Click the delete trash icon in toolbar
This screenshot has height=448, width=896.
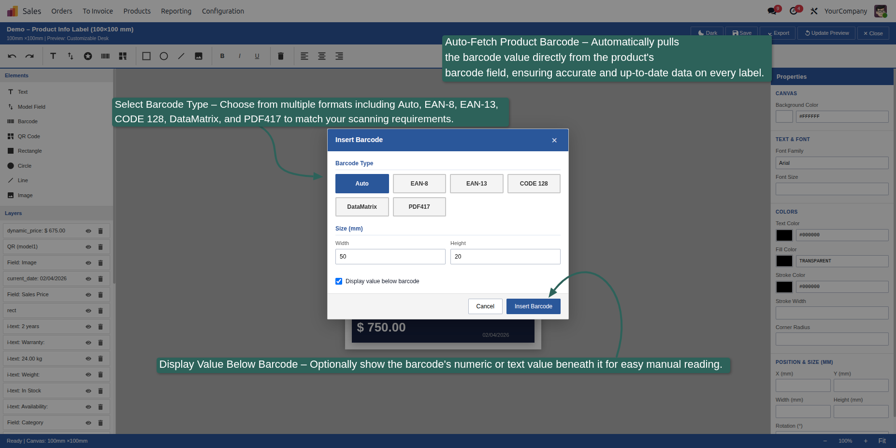point(281,56)
